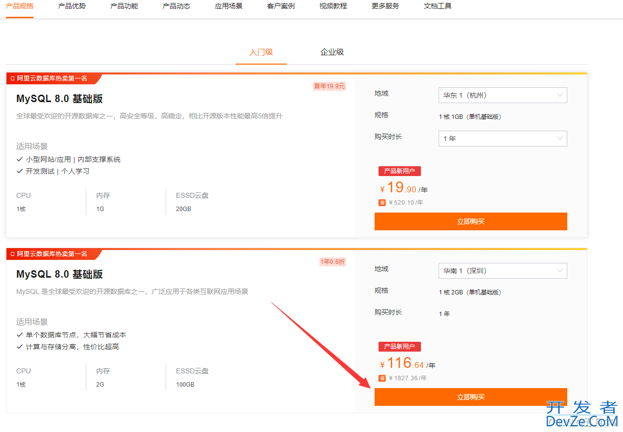Click the 首年19.9元 promo tag
Screen dimensions: 623x432
330,86
